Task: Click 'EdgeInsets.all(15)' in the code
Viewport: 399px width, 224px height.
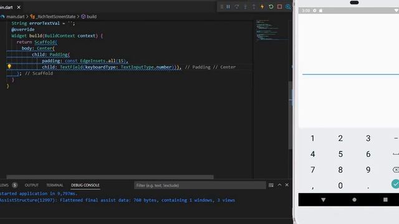Action: click(103, 61)
